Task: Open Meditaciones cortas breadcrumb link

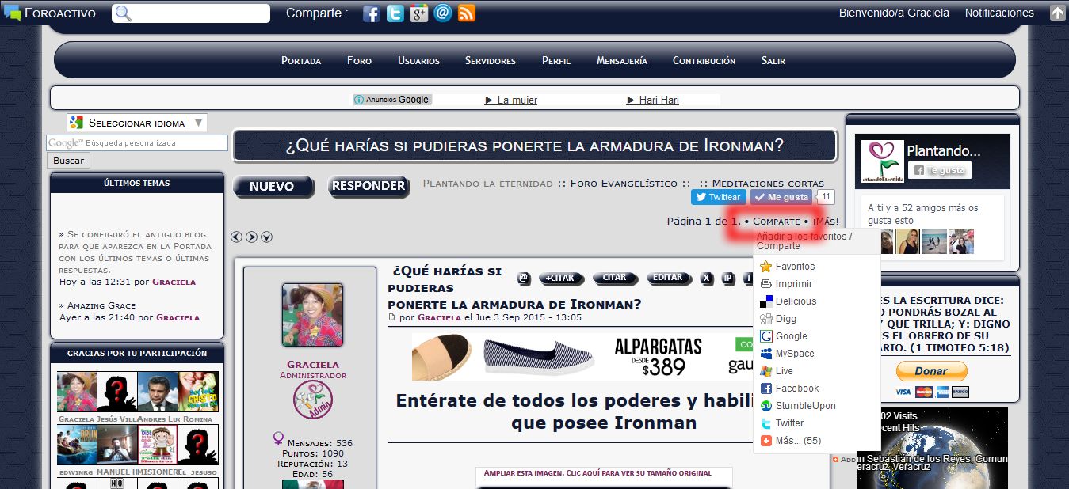Action: [768, 184]
